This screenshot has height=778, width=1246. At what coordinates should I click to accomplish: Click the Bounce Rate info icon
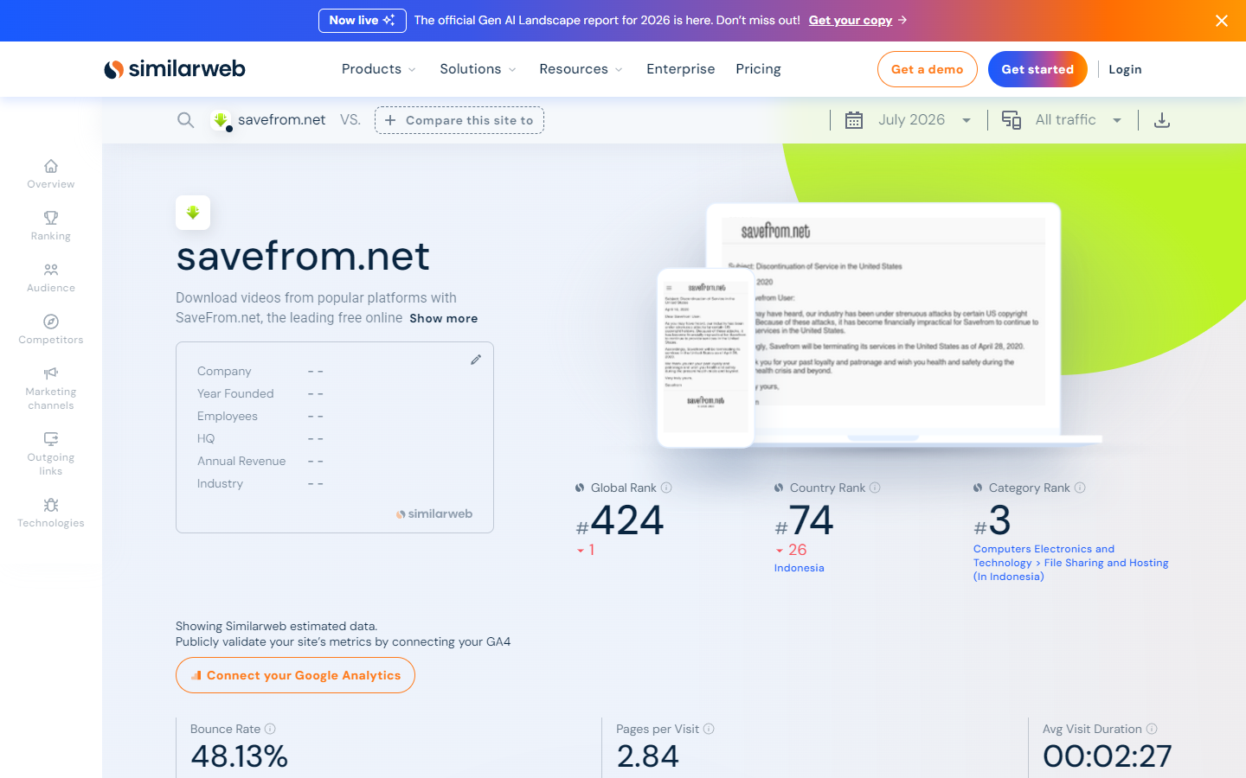(270, 729)
